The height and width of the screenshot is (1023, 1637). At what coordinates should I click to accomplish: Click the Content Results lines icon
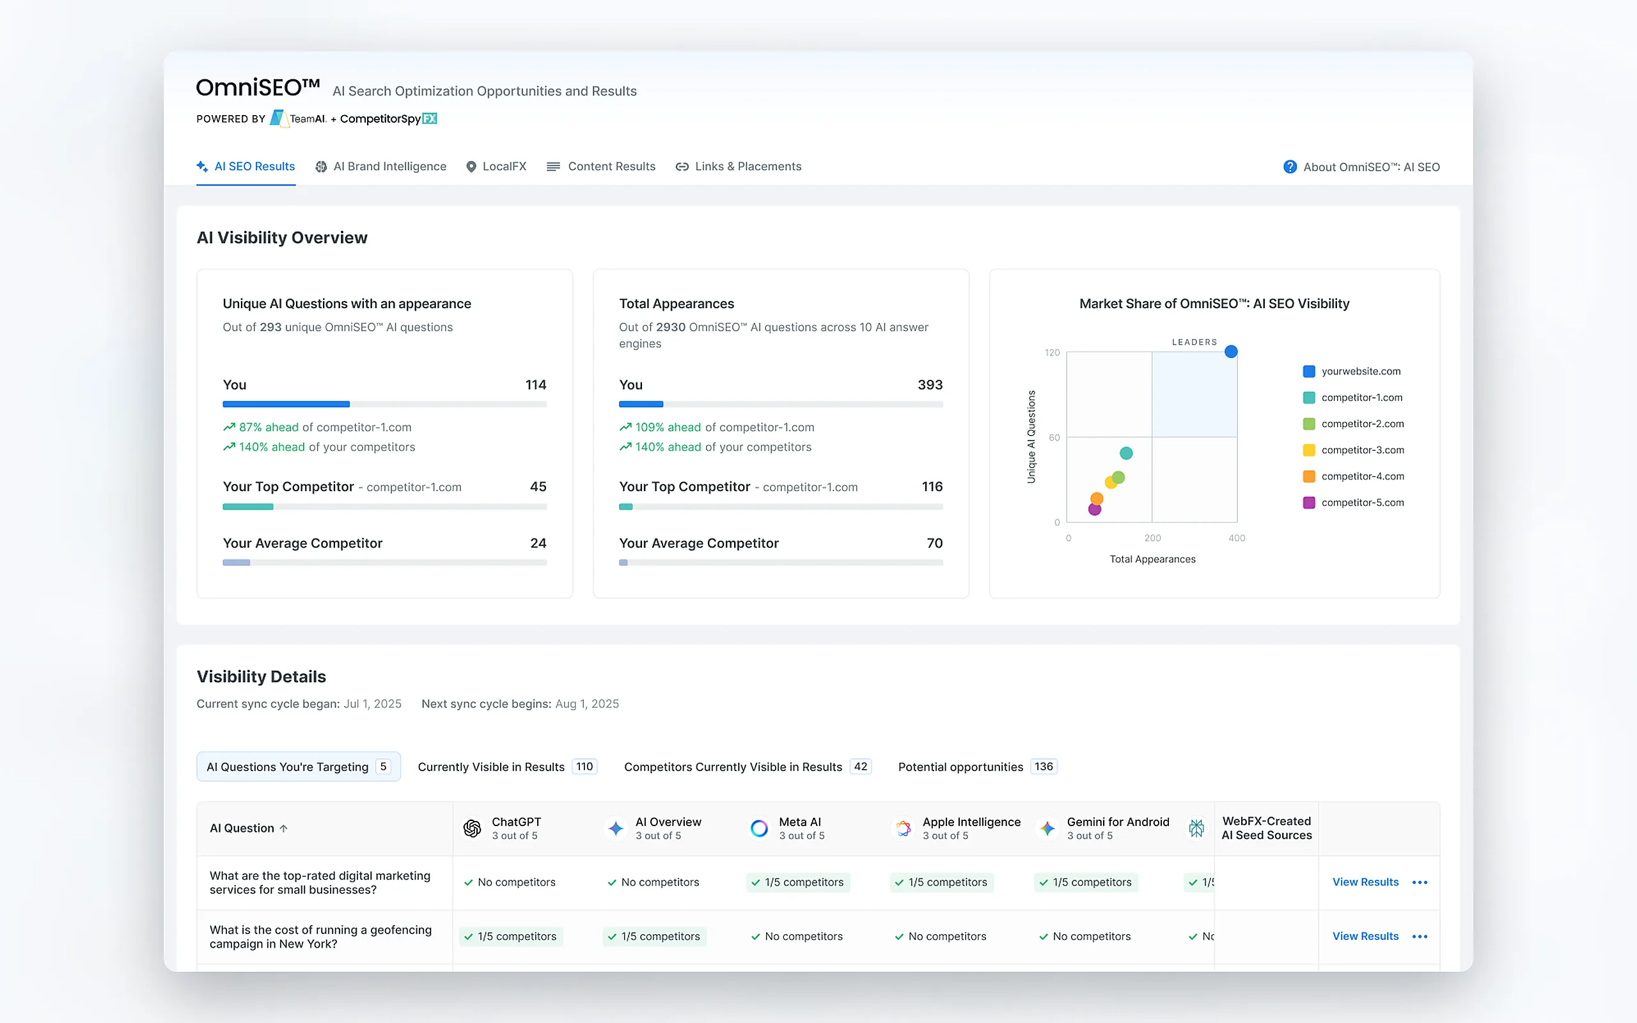553,167
